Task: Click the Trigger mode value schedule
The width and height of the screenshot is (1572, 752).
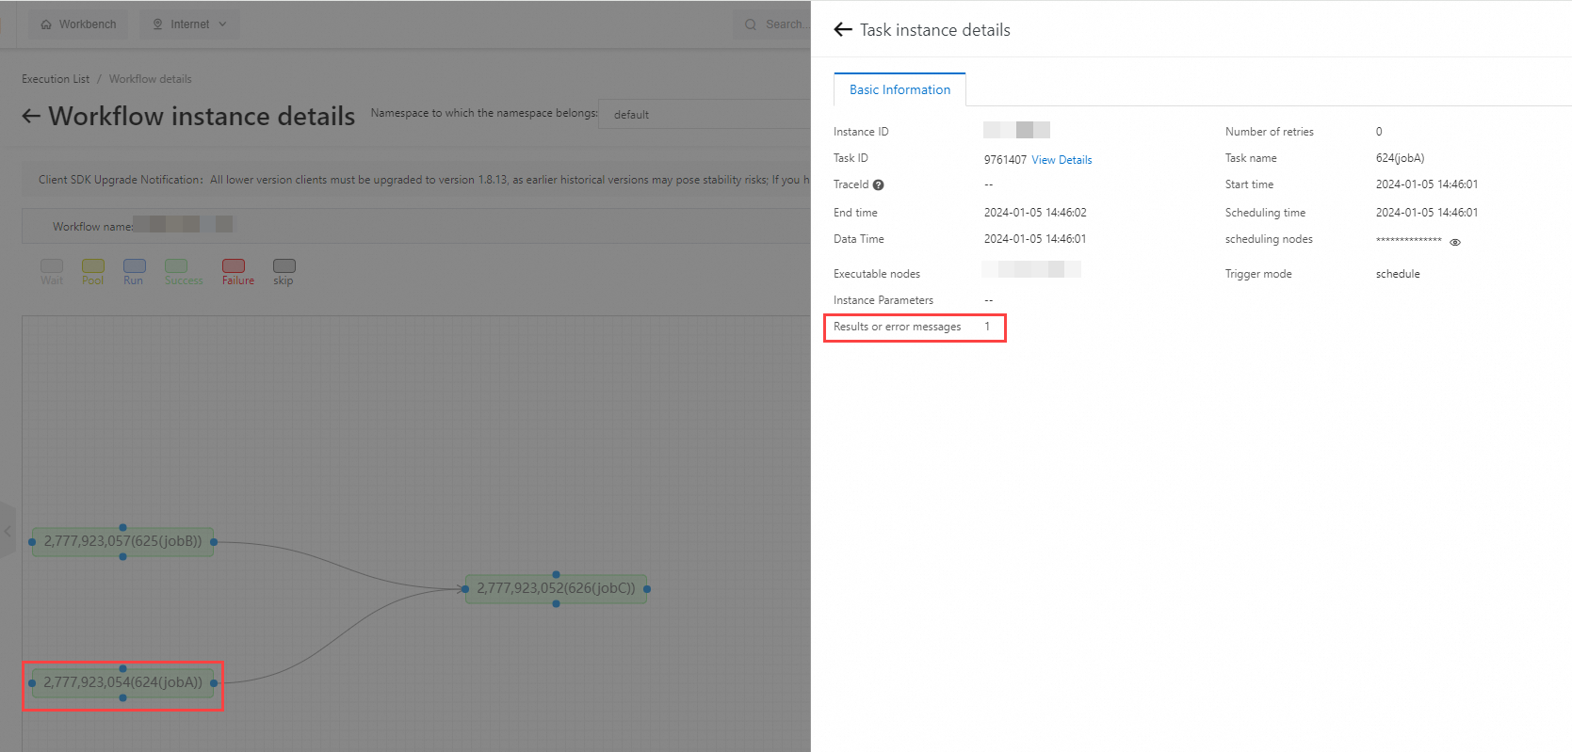Action: coord(1398,274)
